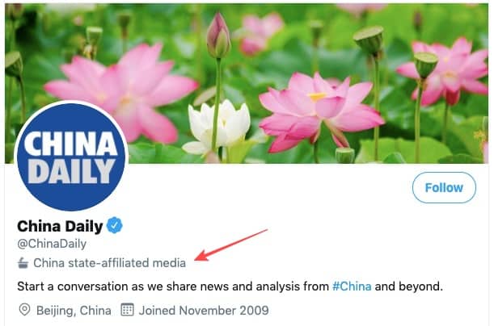The width and height of the screenshot is (494, 326).
Task: Open the #China hashtag link
Action: [352, 286]
